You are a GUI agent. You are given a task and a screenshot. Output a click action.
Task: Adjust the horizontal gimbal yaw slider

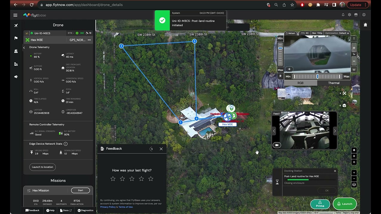317,76
